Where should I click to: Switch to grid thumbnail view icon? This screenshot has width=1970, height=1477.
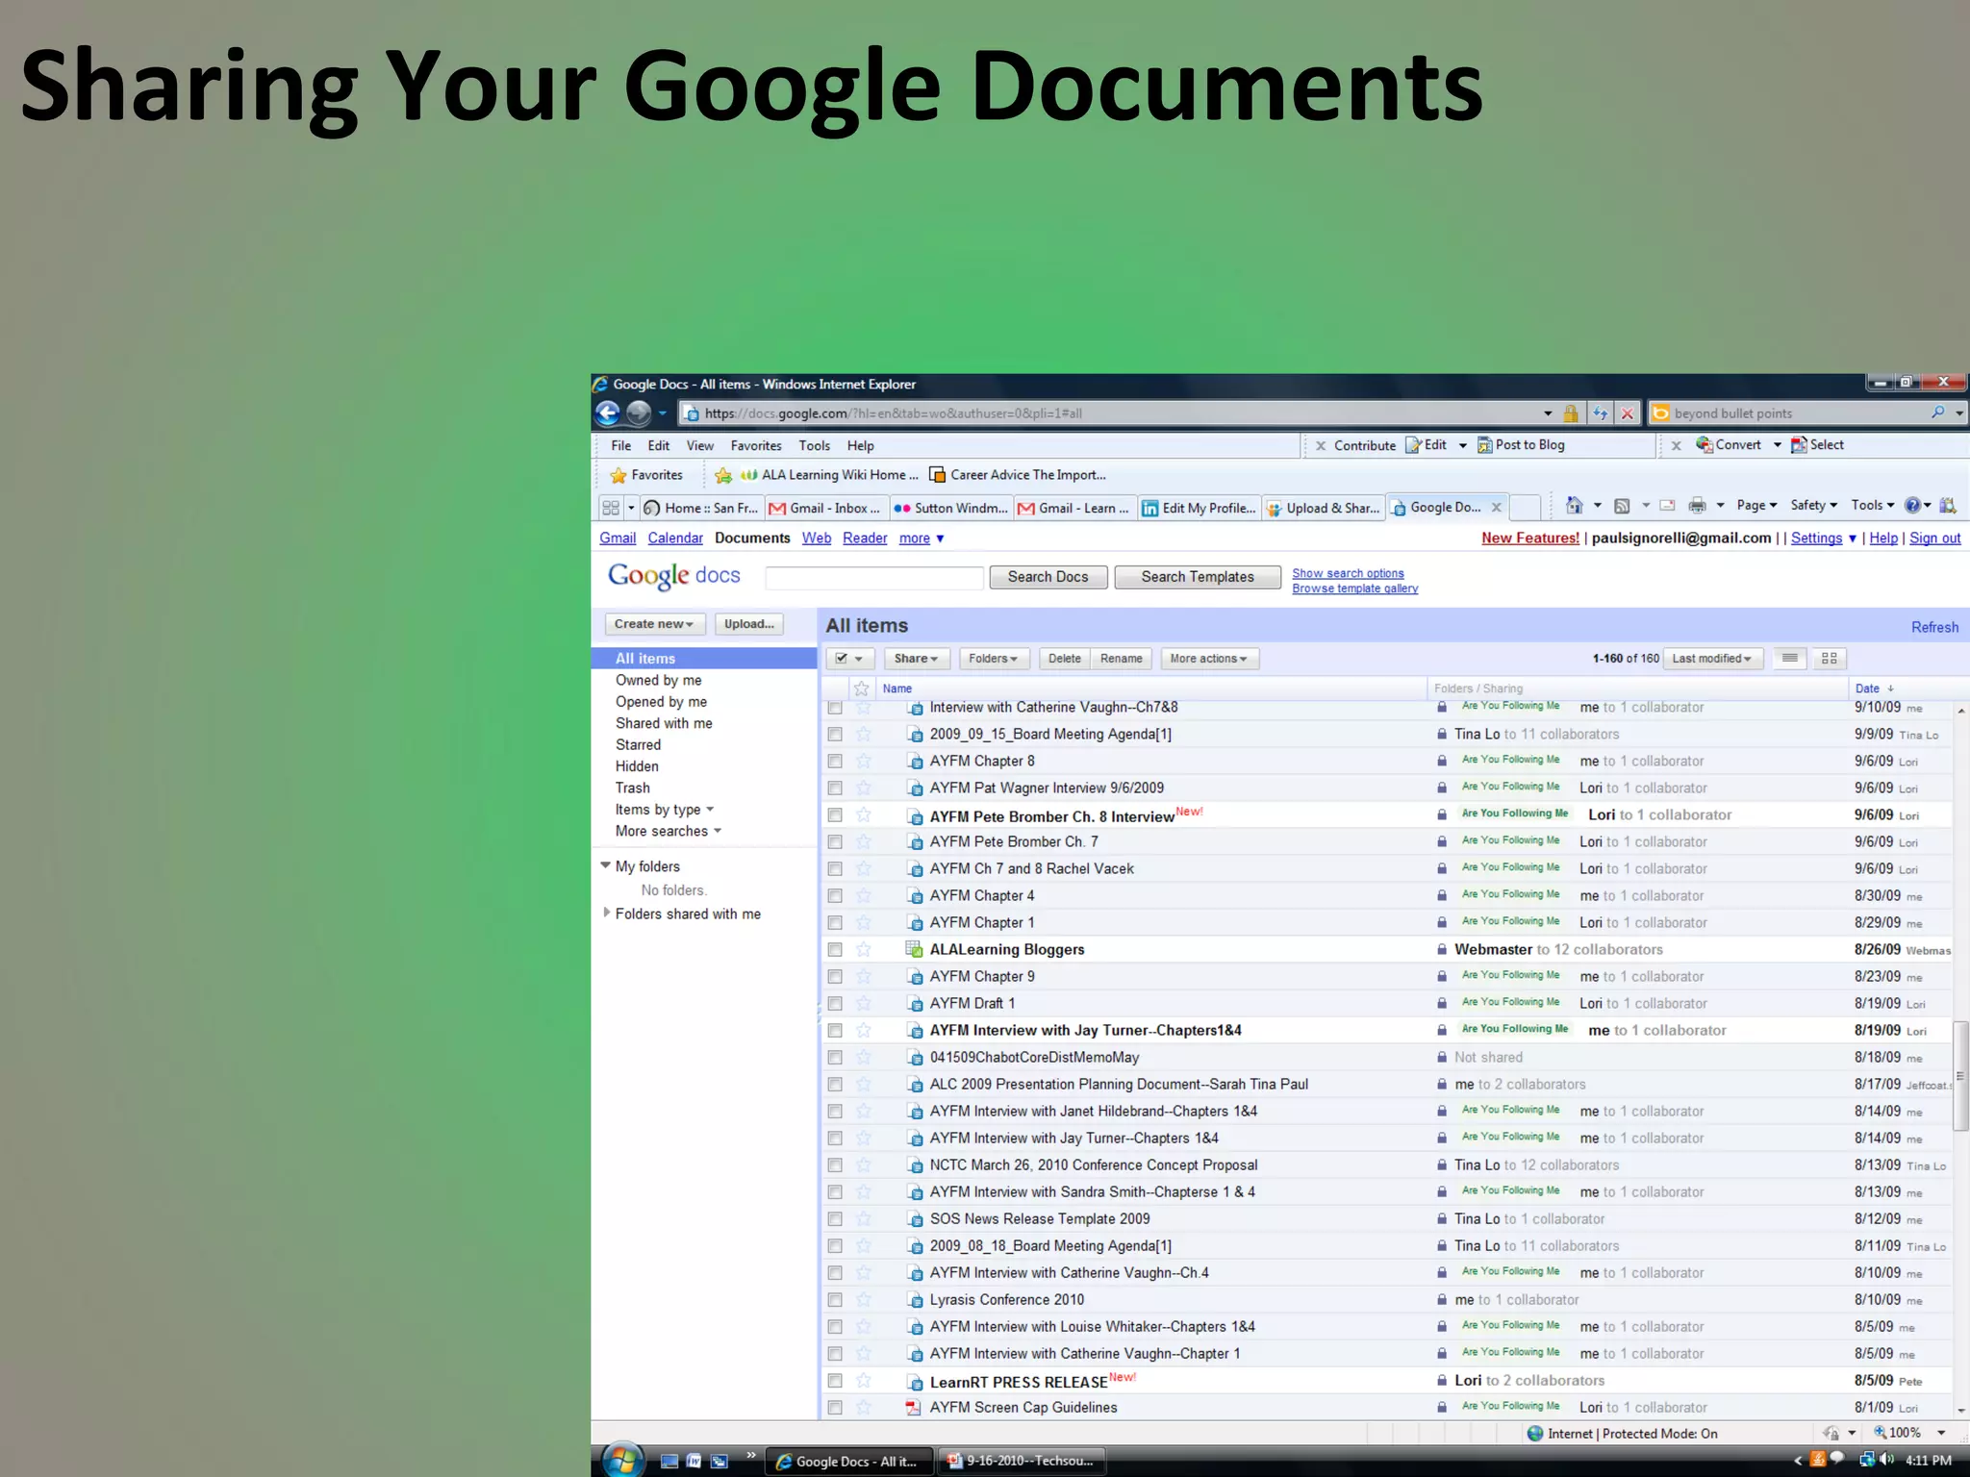coord(1830,659)
